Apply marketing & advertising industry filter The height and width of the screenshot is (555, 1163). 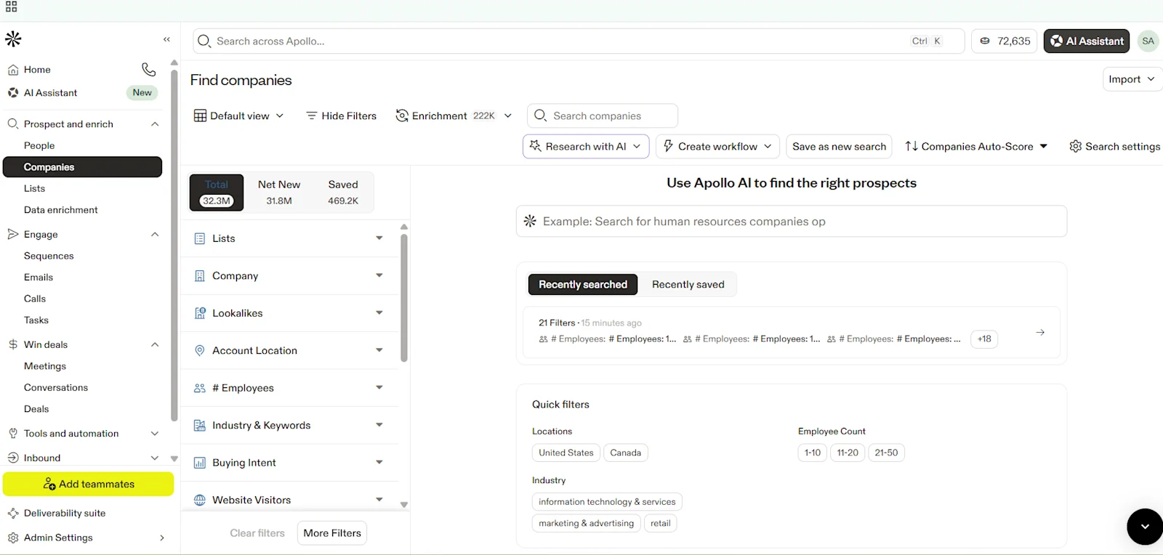587,524
